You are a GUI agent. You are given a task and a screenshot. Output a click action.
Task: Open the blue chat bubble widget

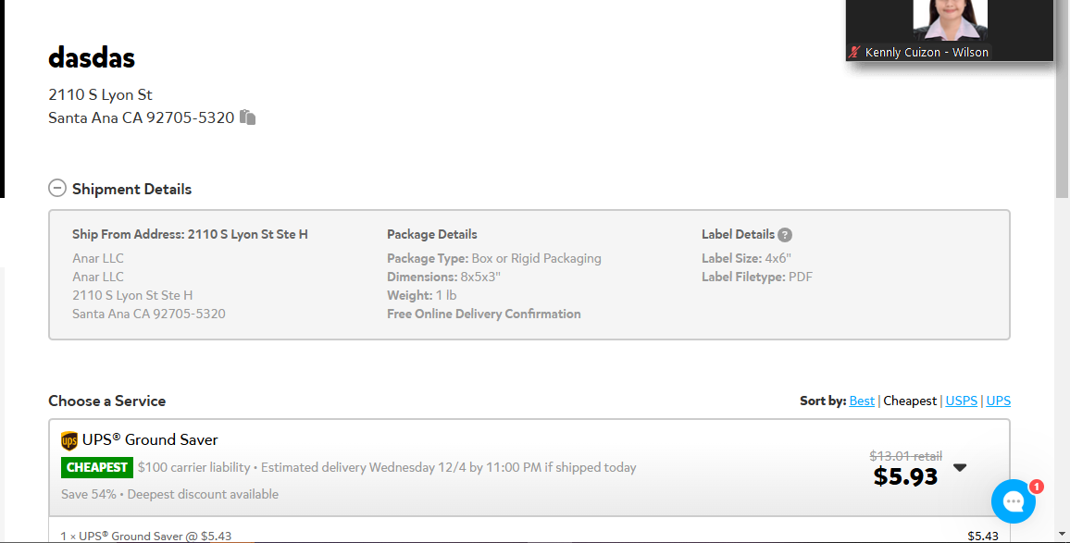point(1013,501)
